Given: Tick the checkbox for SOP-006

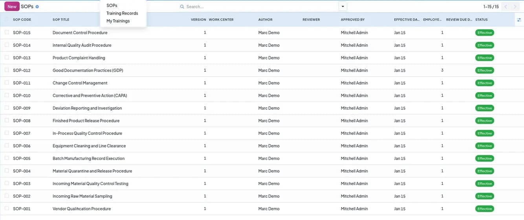Looking at the screenshot, I should [x=7, y=145].
